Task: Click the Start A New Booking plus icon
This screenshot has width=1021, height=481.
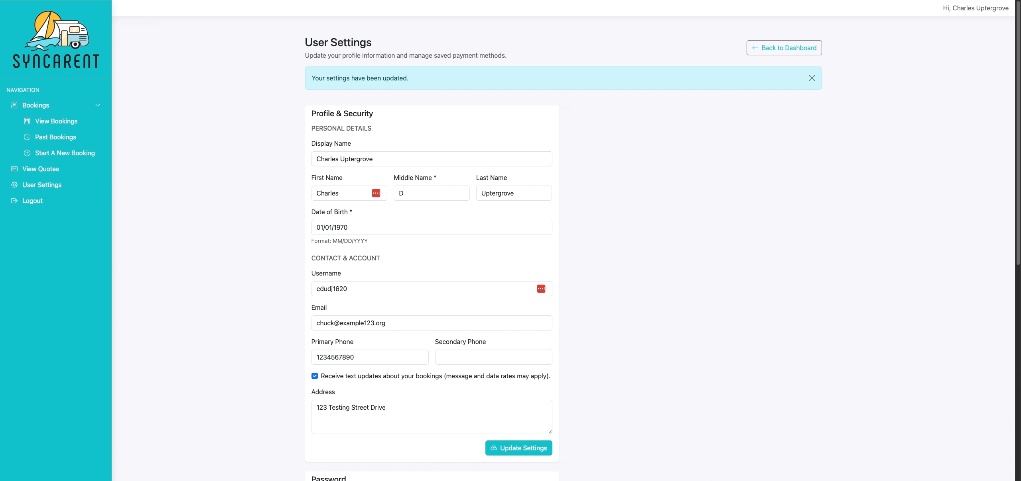Action: (x=27, y=153)
